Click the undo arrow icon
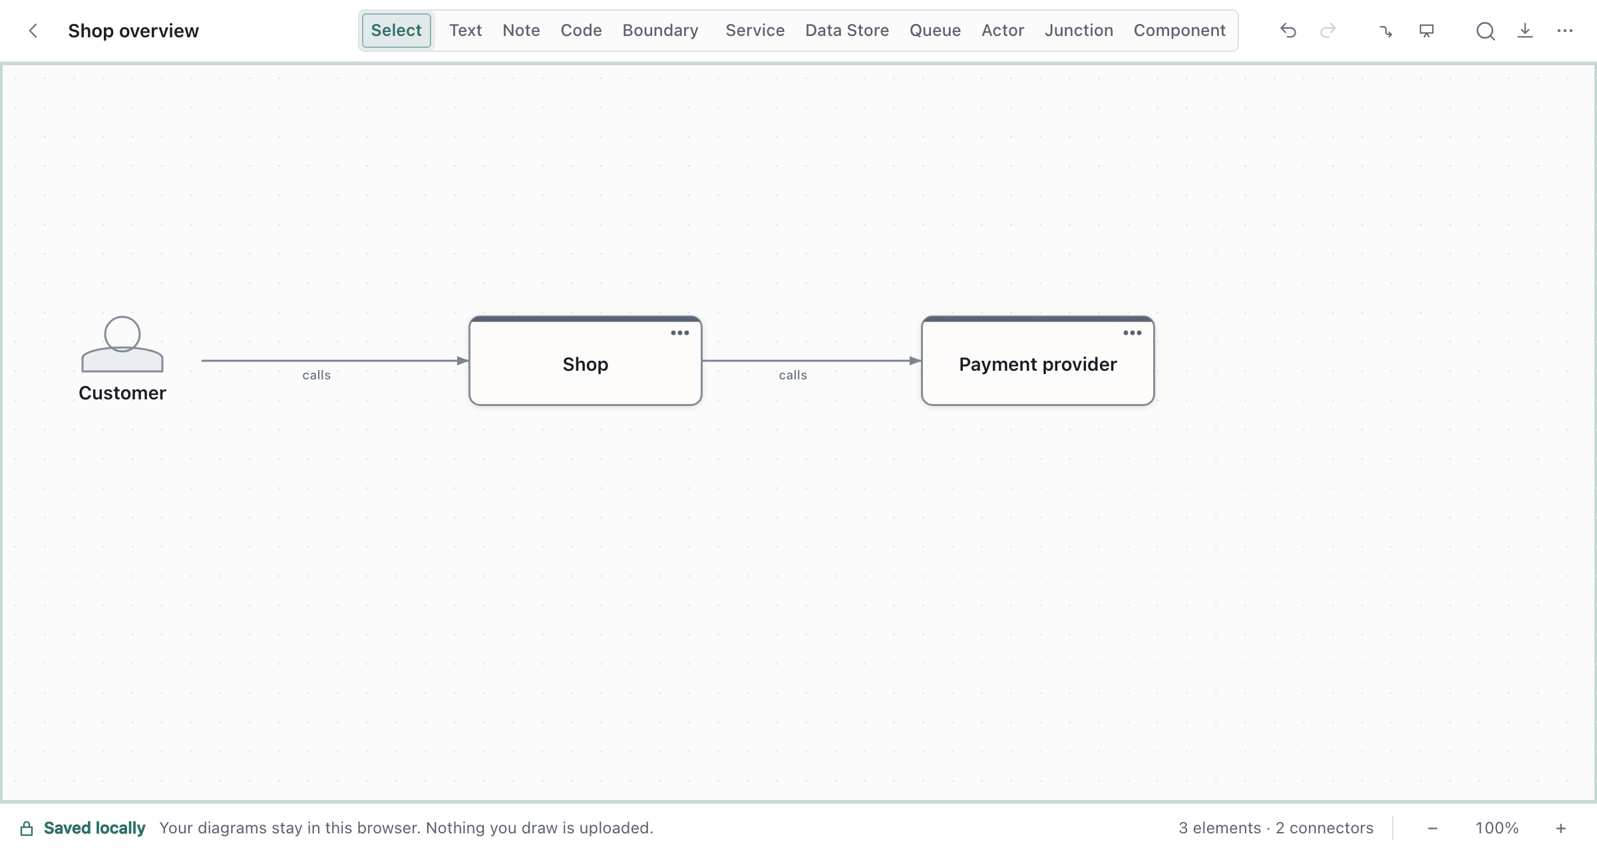The width and height of the screenshot is (1597, 852). (1288, 31)
